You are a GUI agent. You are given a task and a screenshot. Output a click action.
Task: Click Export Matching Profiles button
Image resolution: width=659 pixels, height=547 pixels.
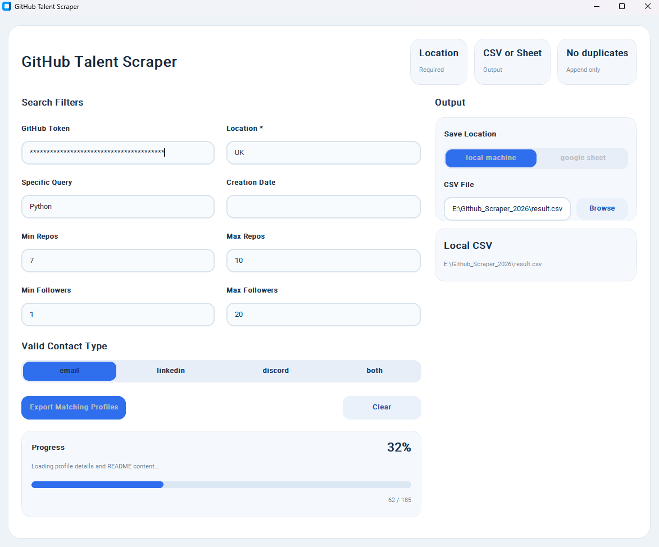[x=74, y=407]
